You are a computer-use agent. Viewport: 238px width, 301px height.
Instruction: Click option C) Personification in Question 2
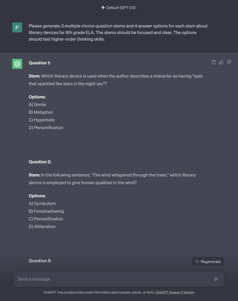pos(46,219)
